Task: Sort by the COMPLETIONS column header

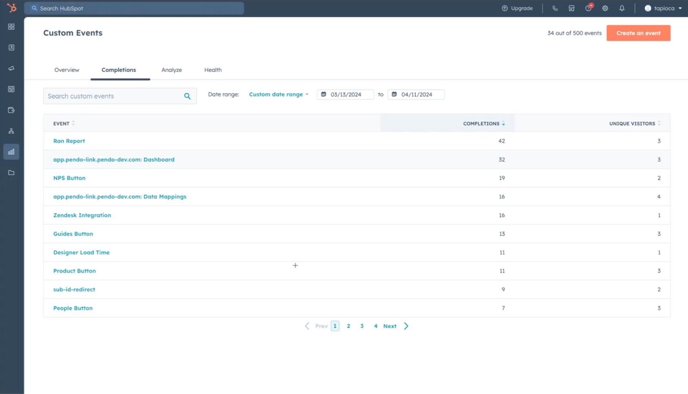Action: point(484,123)
